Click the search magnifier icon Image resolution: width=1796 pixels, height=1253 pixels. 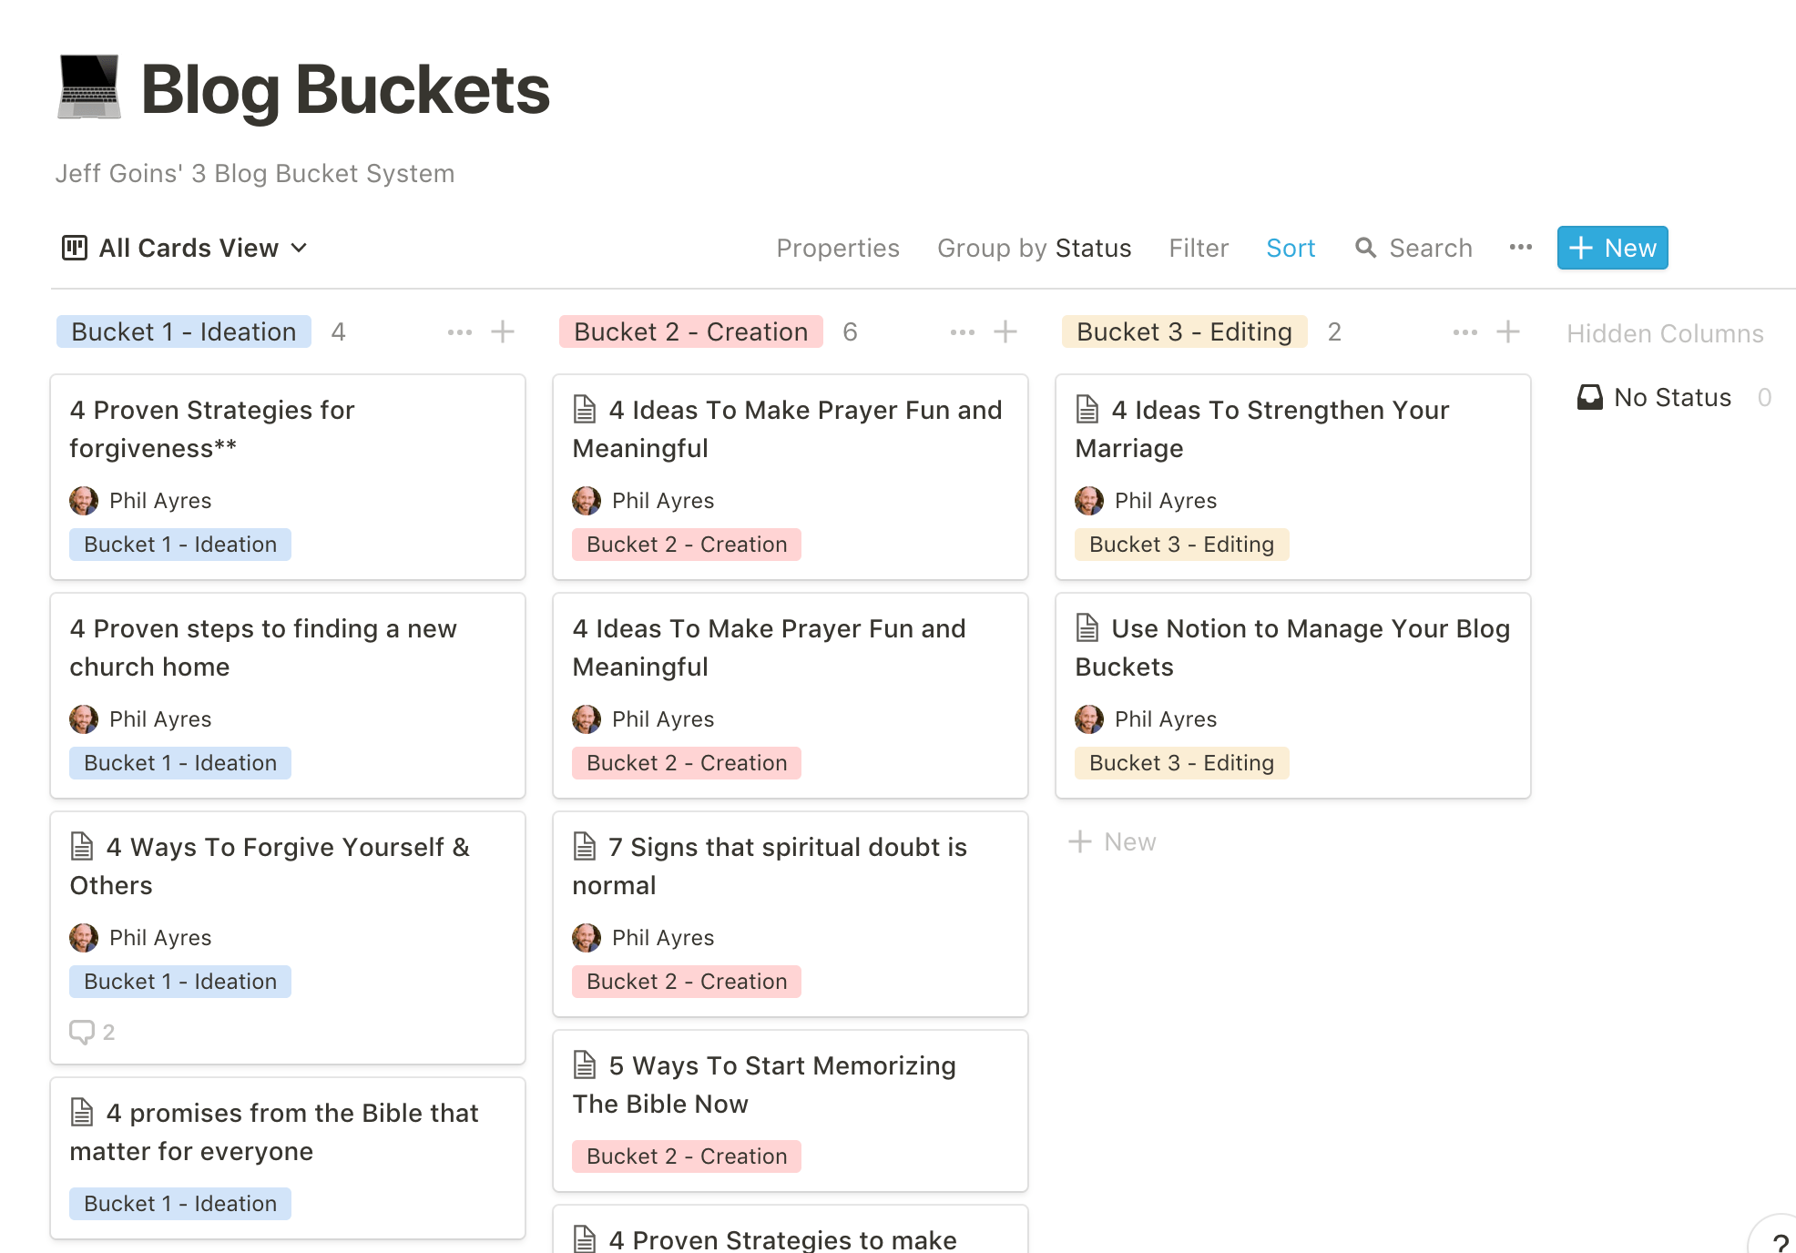1364,248
